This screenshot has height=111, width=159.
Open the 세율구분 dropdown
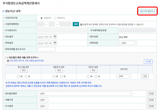click(43, 100)
